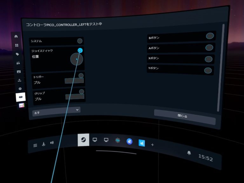Open the Settings gear in sidebar
Screen dimensions: 244x183
[x=20, y=89]
